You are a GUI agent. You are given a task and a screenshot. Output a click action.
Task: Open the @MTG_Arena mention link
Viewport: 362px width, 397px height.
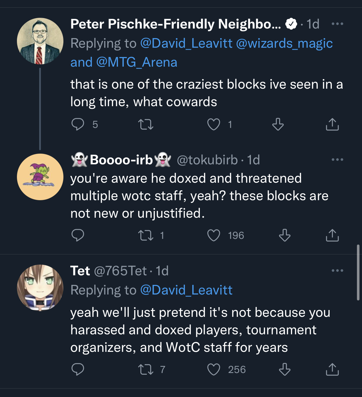click(x=137, y=62)
